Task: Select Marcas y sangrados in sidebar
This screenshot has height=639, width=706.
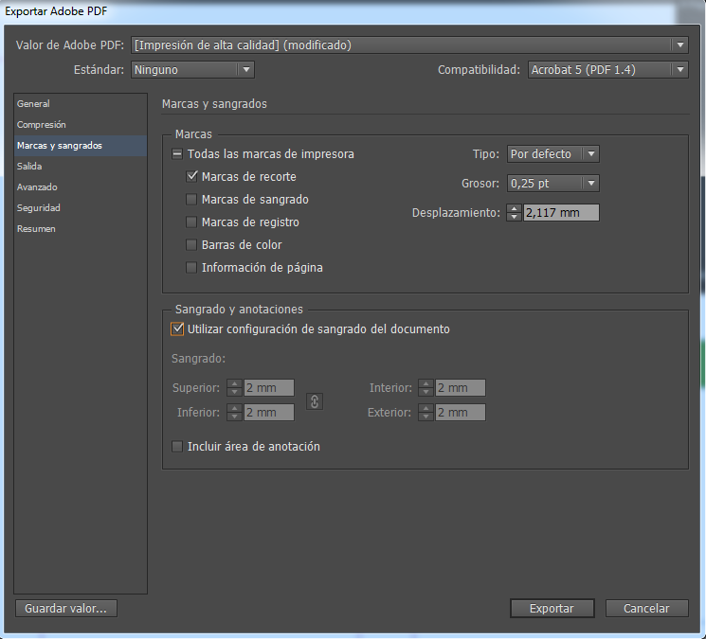Action: pos(81,146)
